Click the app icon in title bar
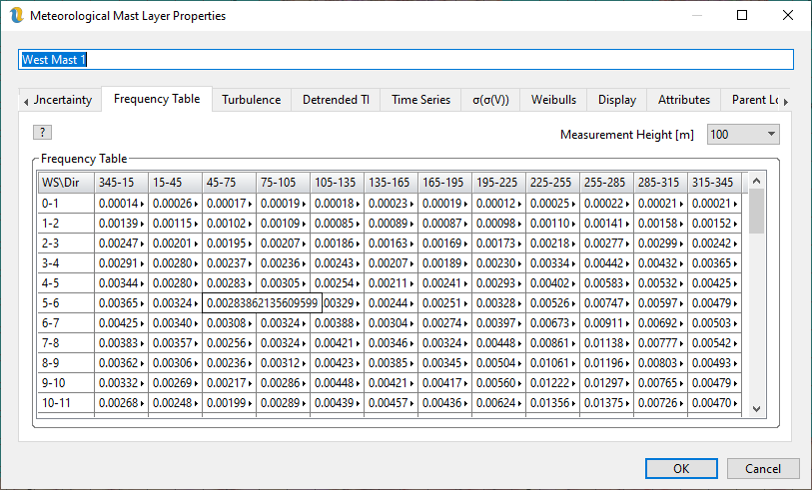 click(x=16, y=16)
